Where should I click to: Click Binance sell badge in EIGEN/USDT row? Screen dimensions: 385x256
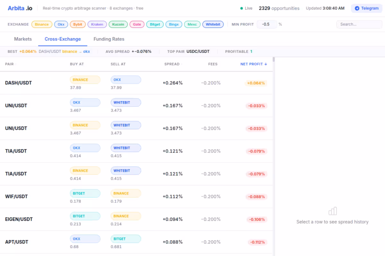click(x=126, y=216)
